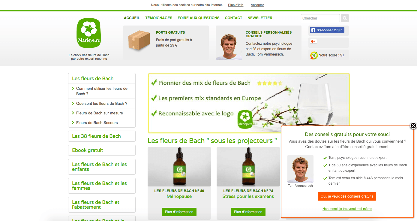Click the Notre score checkmark badge icon

tap(314, 55)
